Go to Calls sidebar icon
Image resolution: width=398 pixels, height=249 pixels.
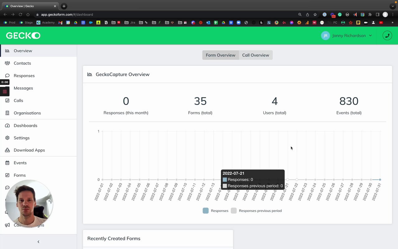[7, 101]
